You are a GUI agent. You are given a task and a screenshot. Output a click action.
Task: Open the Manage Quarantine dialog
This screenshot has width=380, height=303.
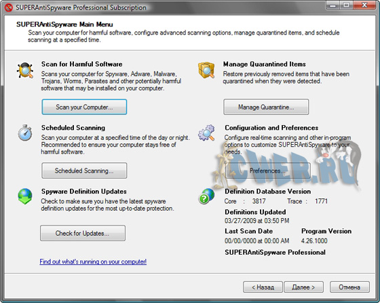coord(266,107)
